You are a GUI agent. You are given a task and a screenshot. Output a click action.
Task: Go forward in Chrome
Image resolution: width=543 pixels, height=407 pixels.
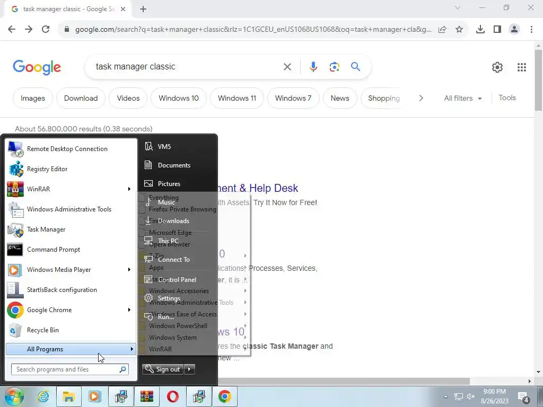[x=29, y=30]
